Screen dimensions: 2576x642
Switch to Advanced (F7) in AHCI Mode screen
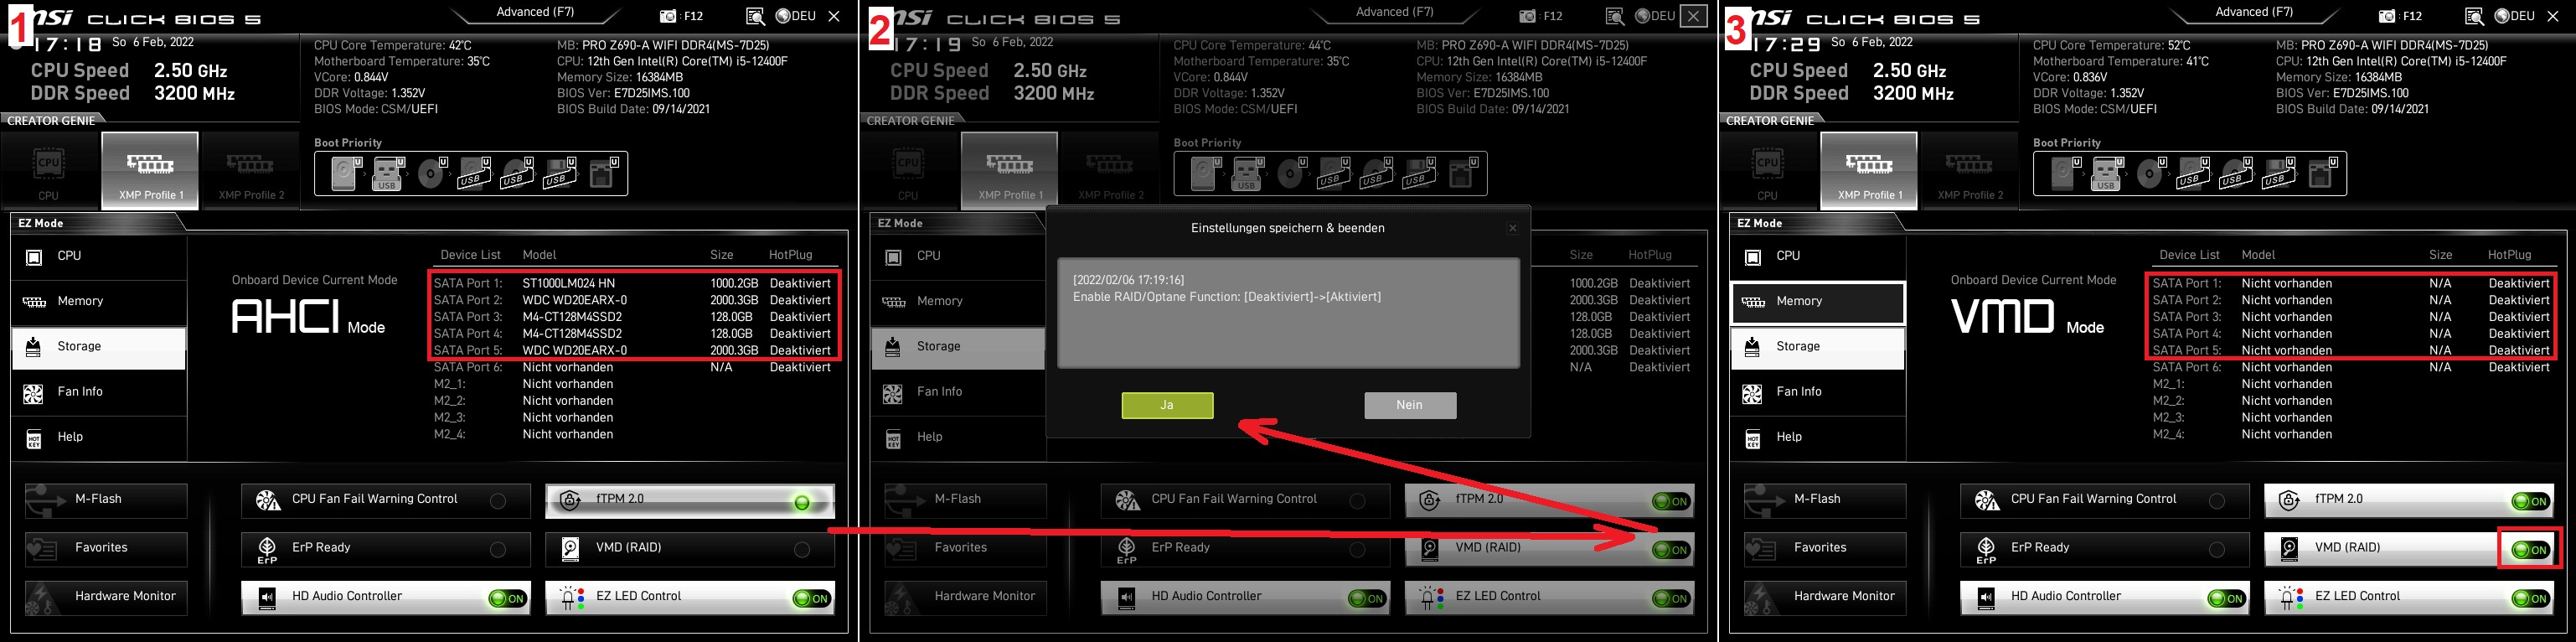click(536, 12)
